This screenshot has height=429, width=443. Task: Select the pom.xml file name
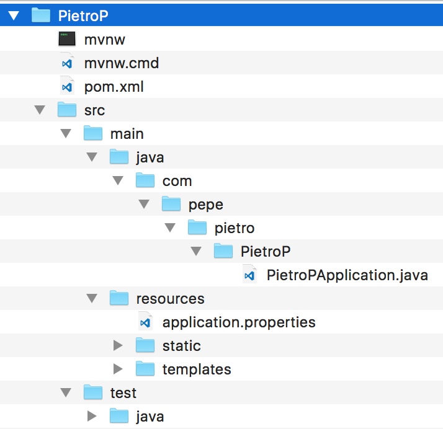[114, 87]
